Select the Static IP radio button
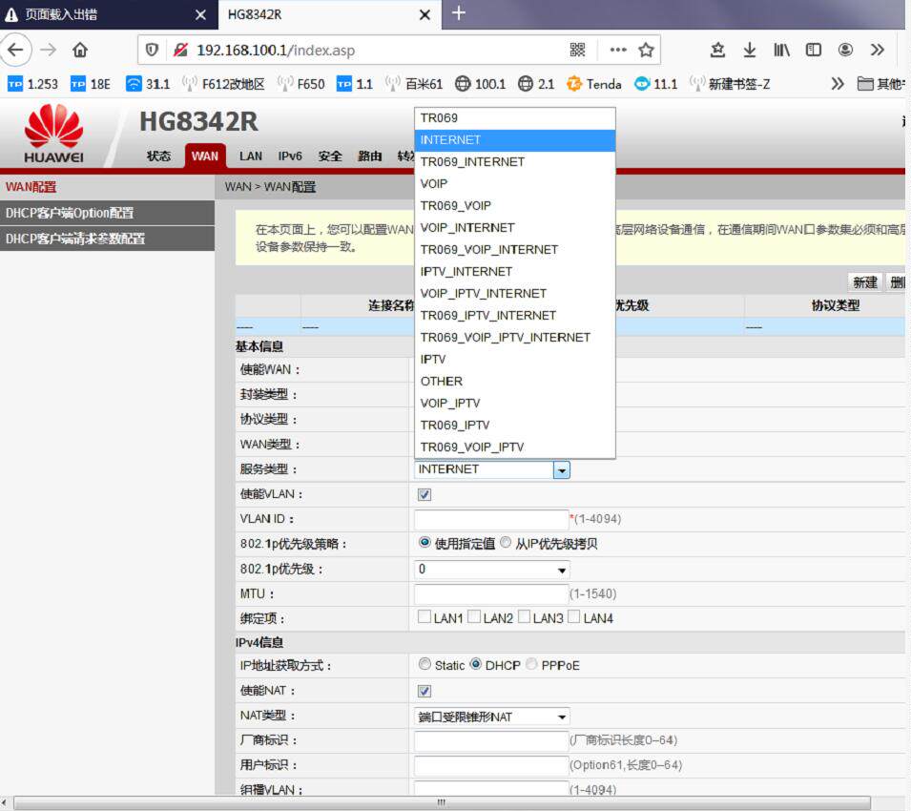This screenshot has width=911, height=811. point(424,663)
